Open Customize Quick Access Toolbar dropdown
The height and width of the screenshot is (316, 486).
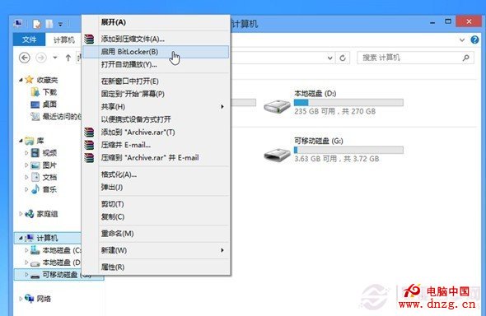tap(60, 24)
